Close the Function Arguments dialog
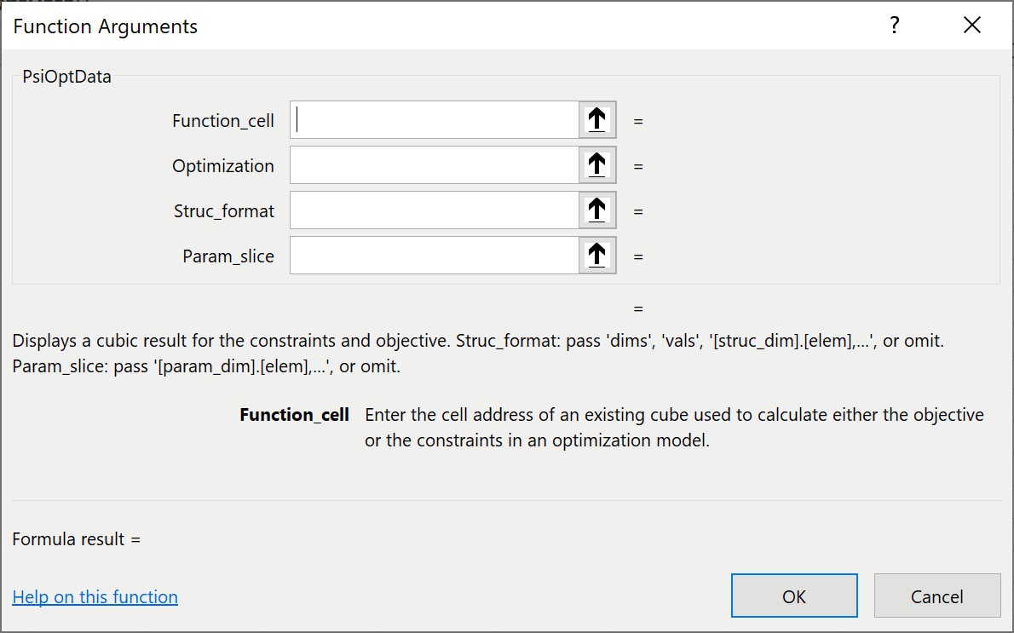Screen dimensions: 1014x633 pyautogui.click(x=972, y=26)
